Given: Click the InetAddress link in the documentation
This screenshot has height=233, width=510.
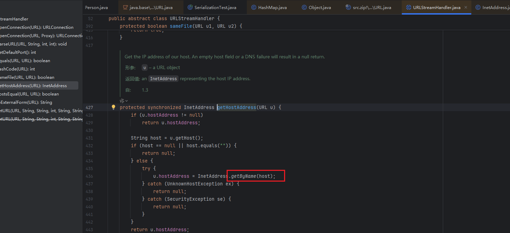Looking at the screenshot, I should [x=163, y=79].
